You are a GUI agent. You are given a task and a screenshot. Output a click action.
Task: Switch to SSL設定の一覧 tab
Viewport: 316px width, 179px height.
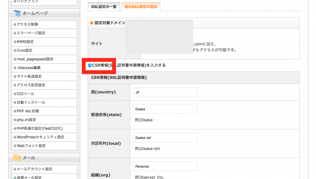[104, 7]
